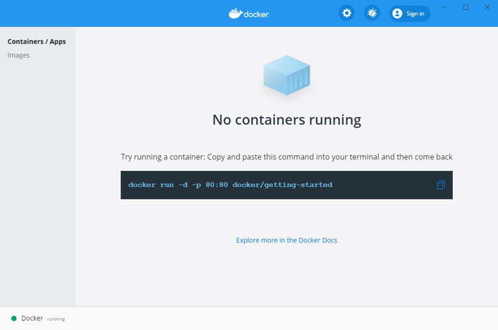This screenshot has width=498, height=330.
Task: Open the Troubleshoot bug icon
Action: point(372,13)
